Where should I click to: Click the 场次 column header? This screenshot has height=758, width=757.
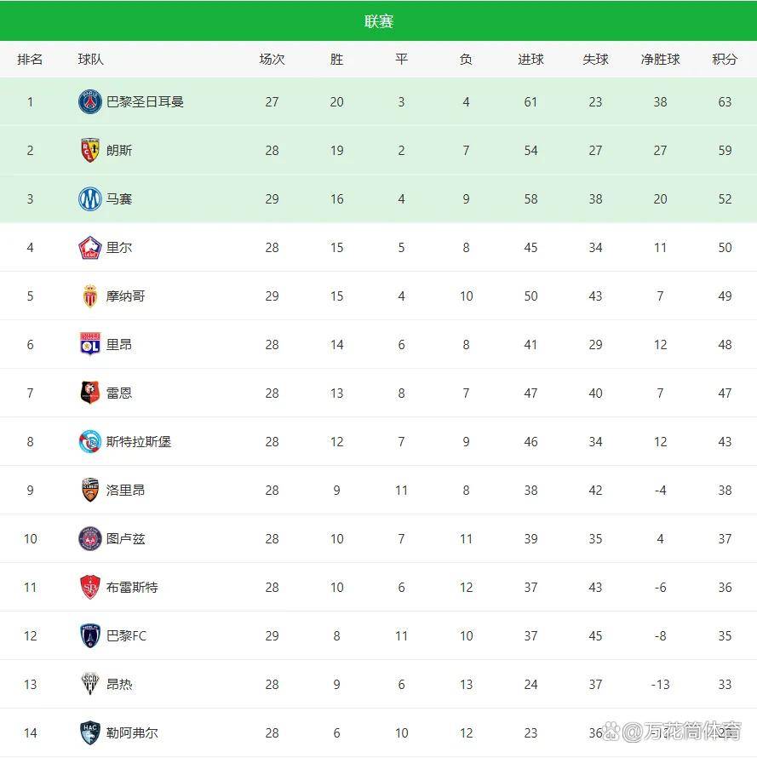[x=272, y=60]
